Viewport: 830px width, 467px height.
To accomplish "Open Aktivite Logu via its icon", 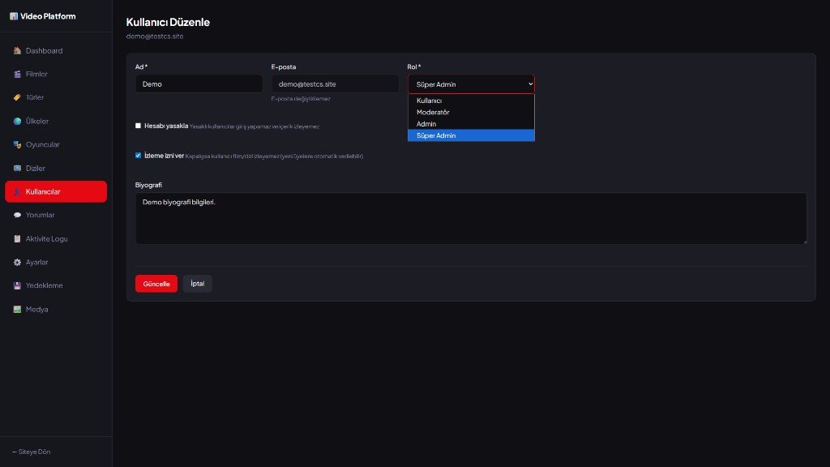I will point(16,238).
